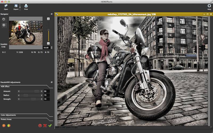The height and width of the screenshot is (133, 213).
Task: Click the Navigator preview thumbnail
Action: [x=26, y=30]
